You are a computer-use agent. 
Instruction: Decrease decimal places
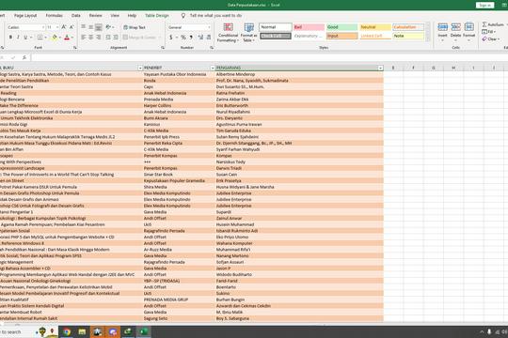tap(209, 38)
